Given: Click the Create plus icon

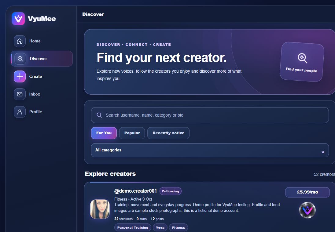Looking at the screenshot, I should (20, 76).
